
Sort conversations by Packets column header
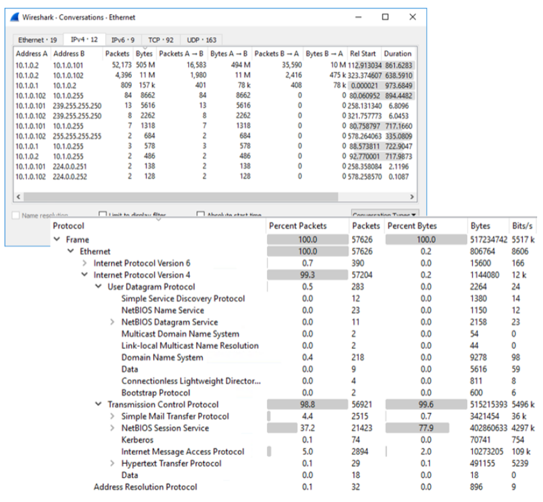pyautogui.click(x=117, y=54)
